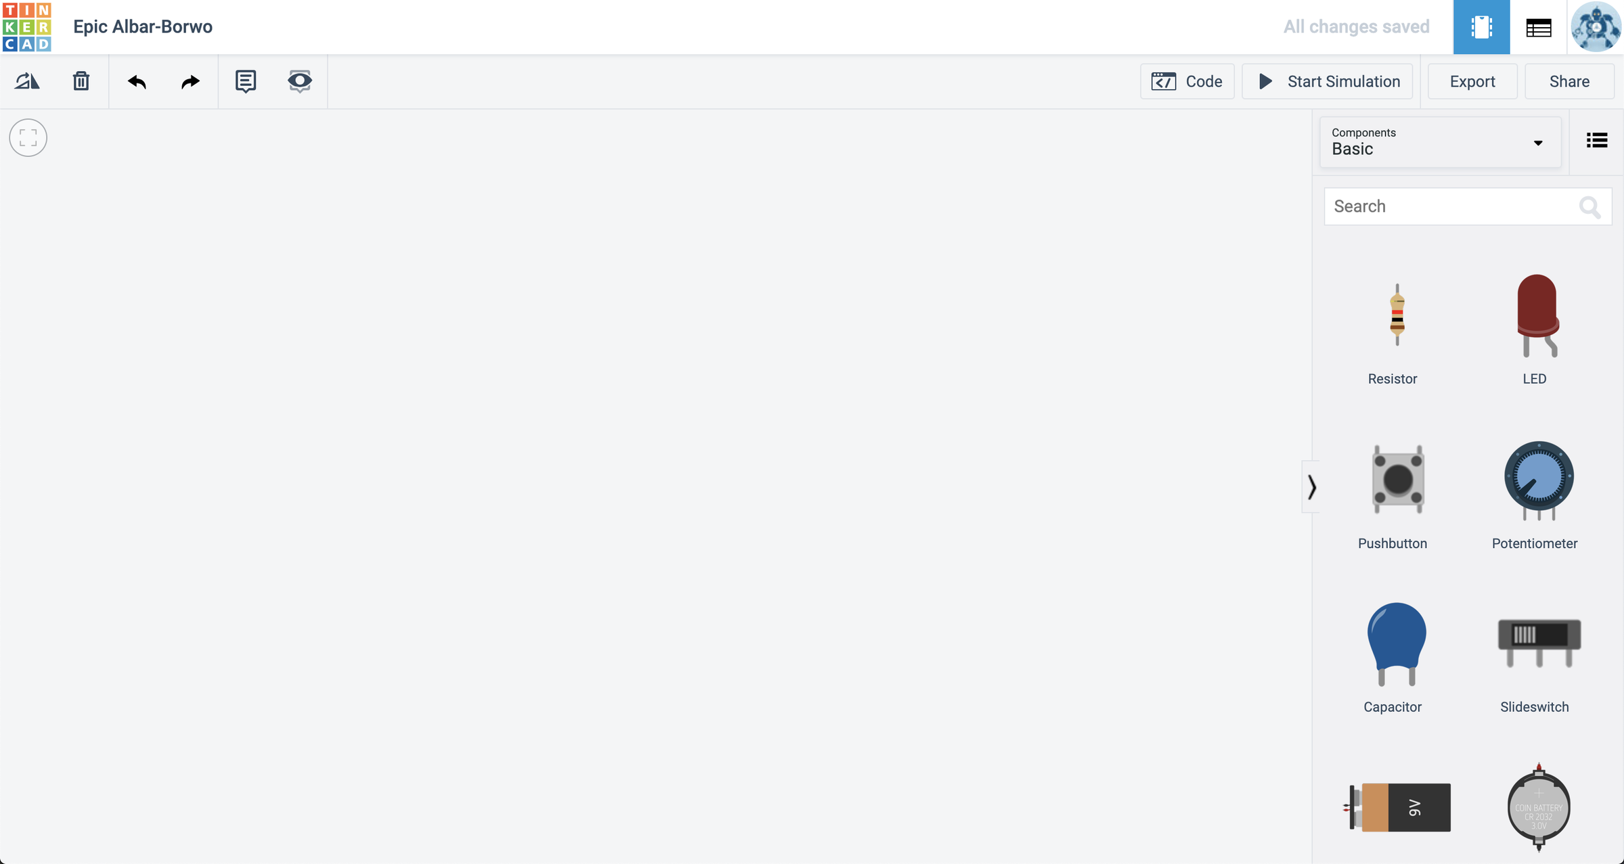Open the user profile avatar menu
Screen dimensions: 1624x864
pos(1596,27)
